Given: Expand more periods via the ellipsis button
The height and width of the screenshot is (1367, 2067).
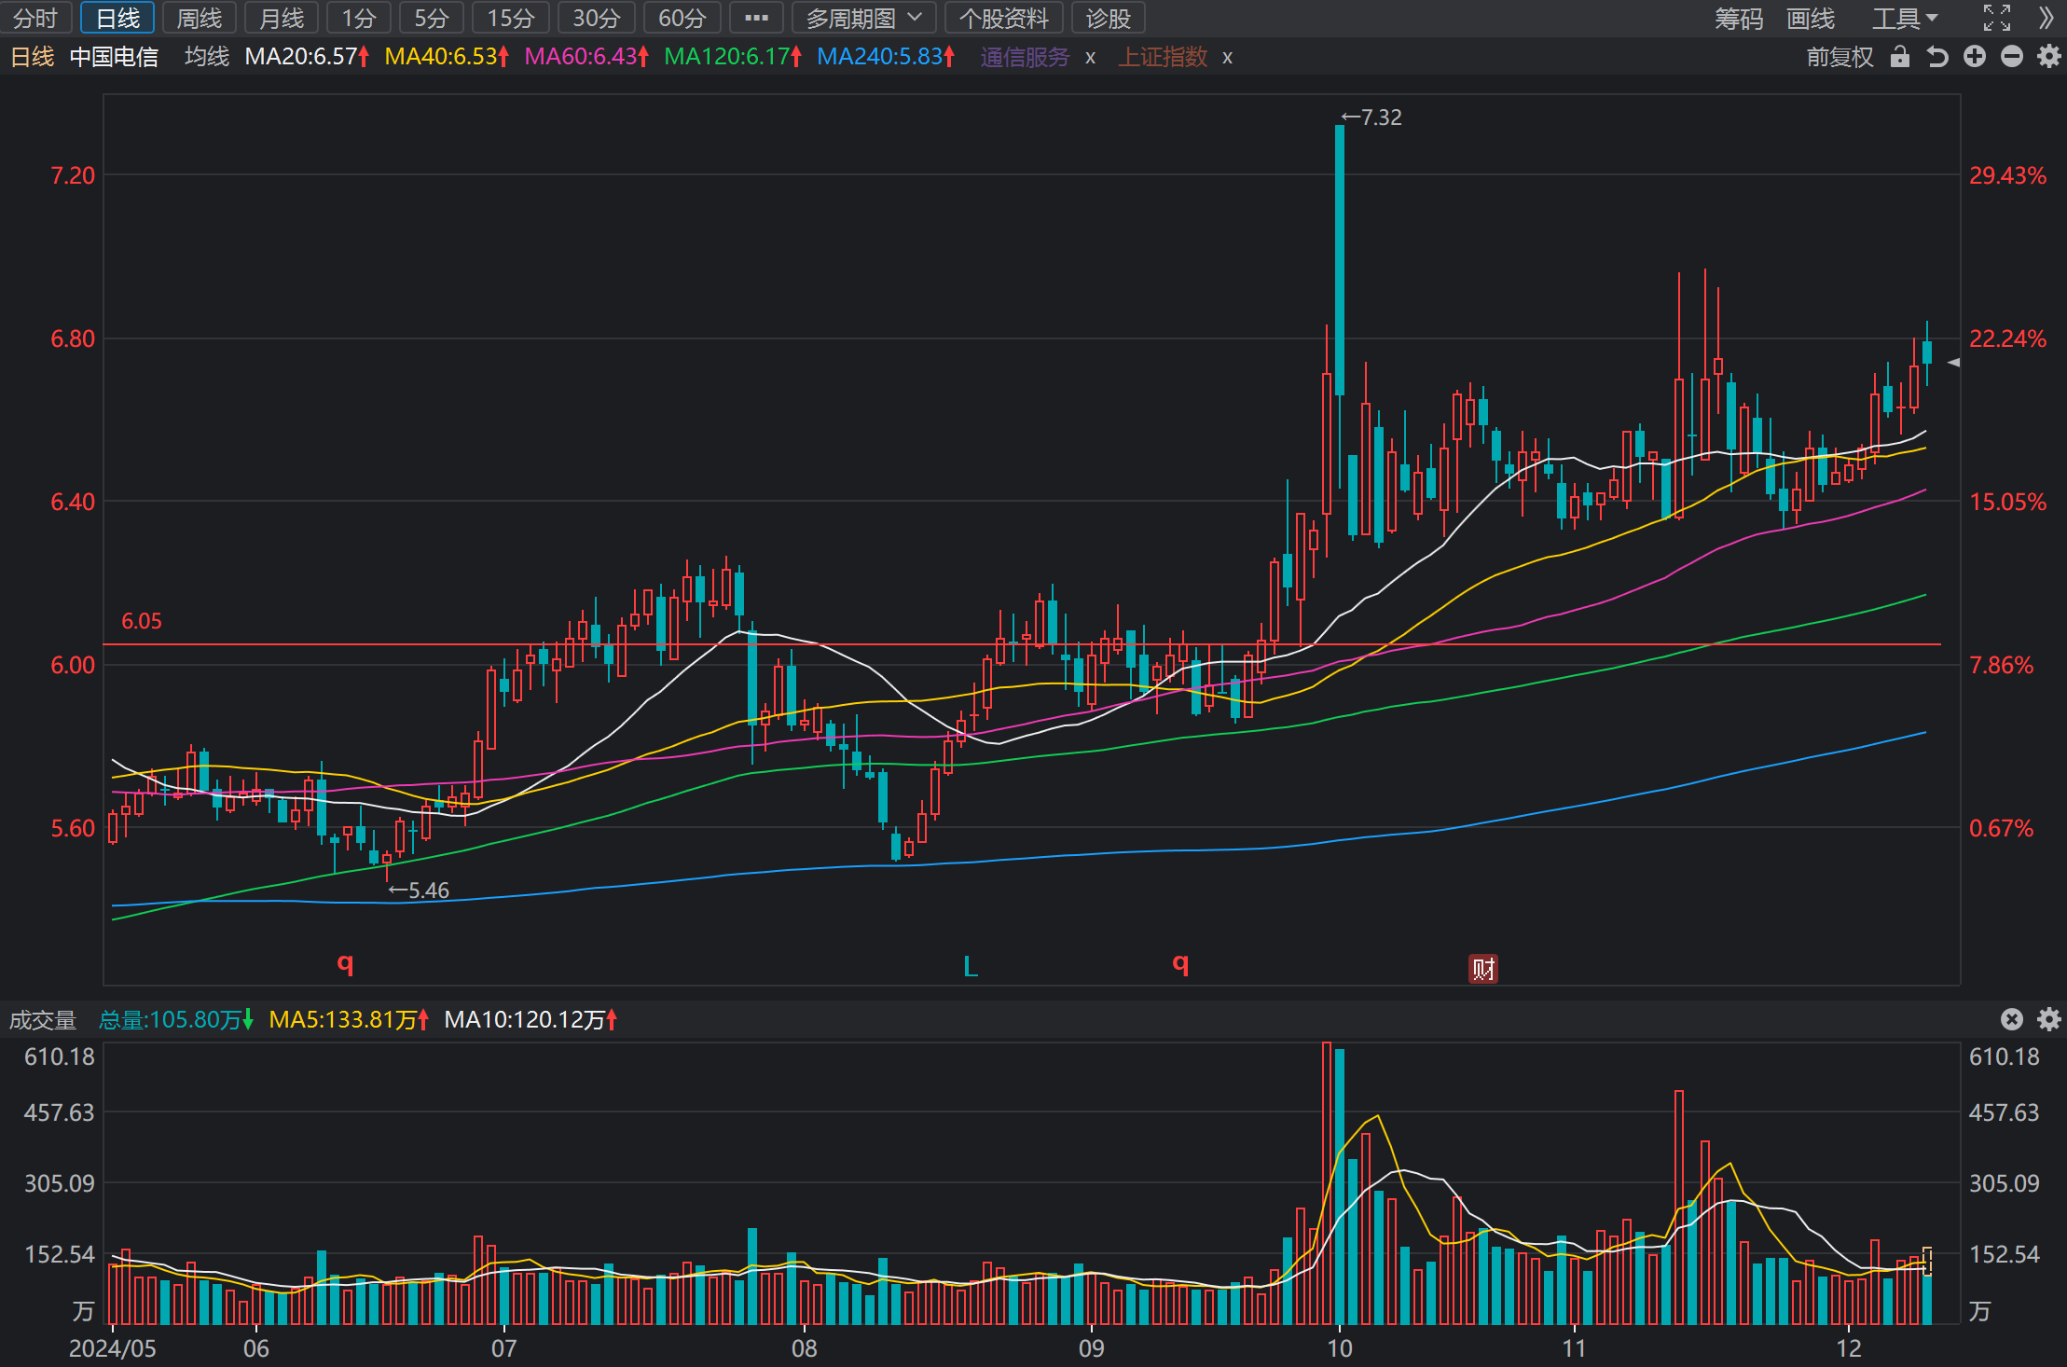Looking at the screenshot, I should [x=756, y=18].
